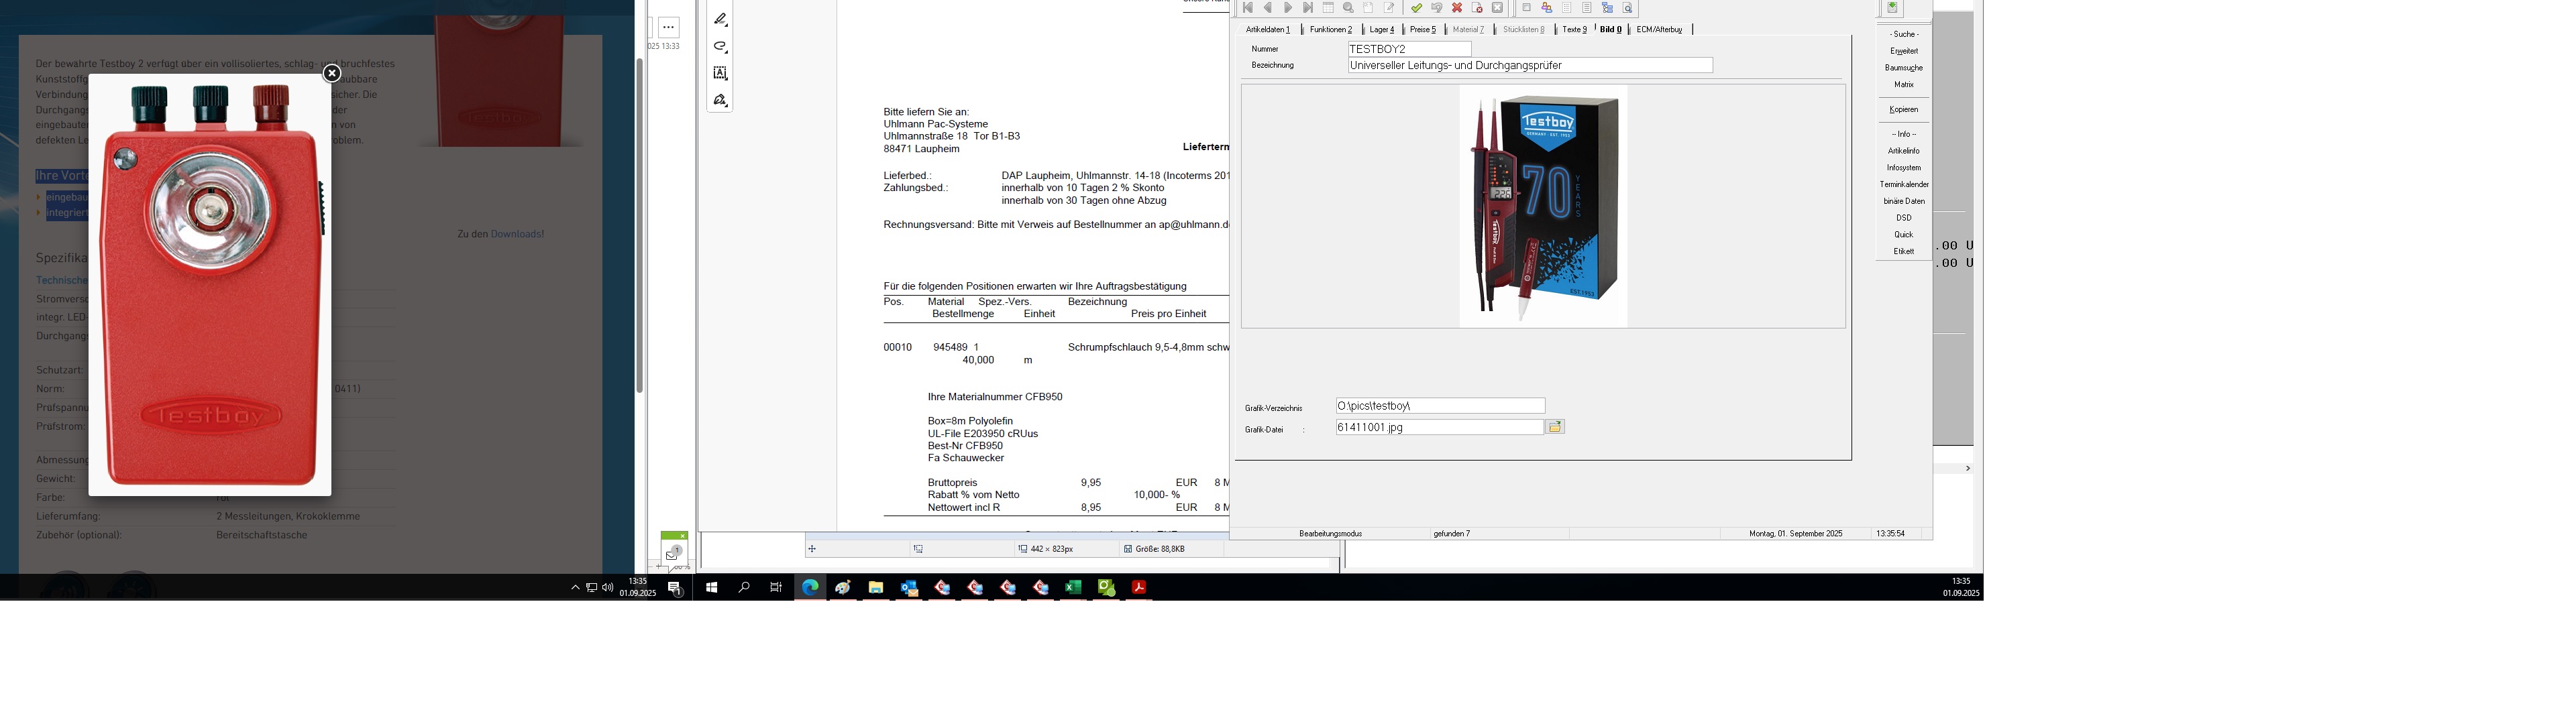Open Microsoft Edge from taskbar
2576x724 pixels.
[810, 587]
